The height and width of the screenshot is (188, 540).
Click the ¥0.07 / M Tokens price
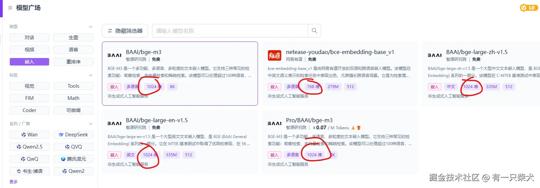(331, 128)
